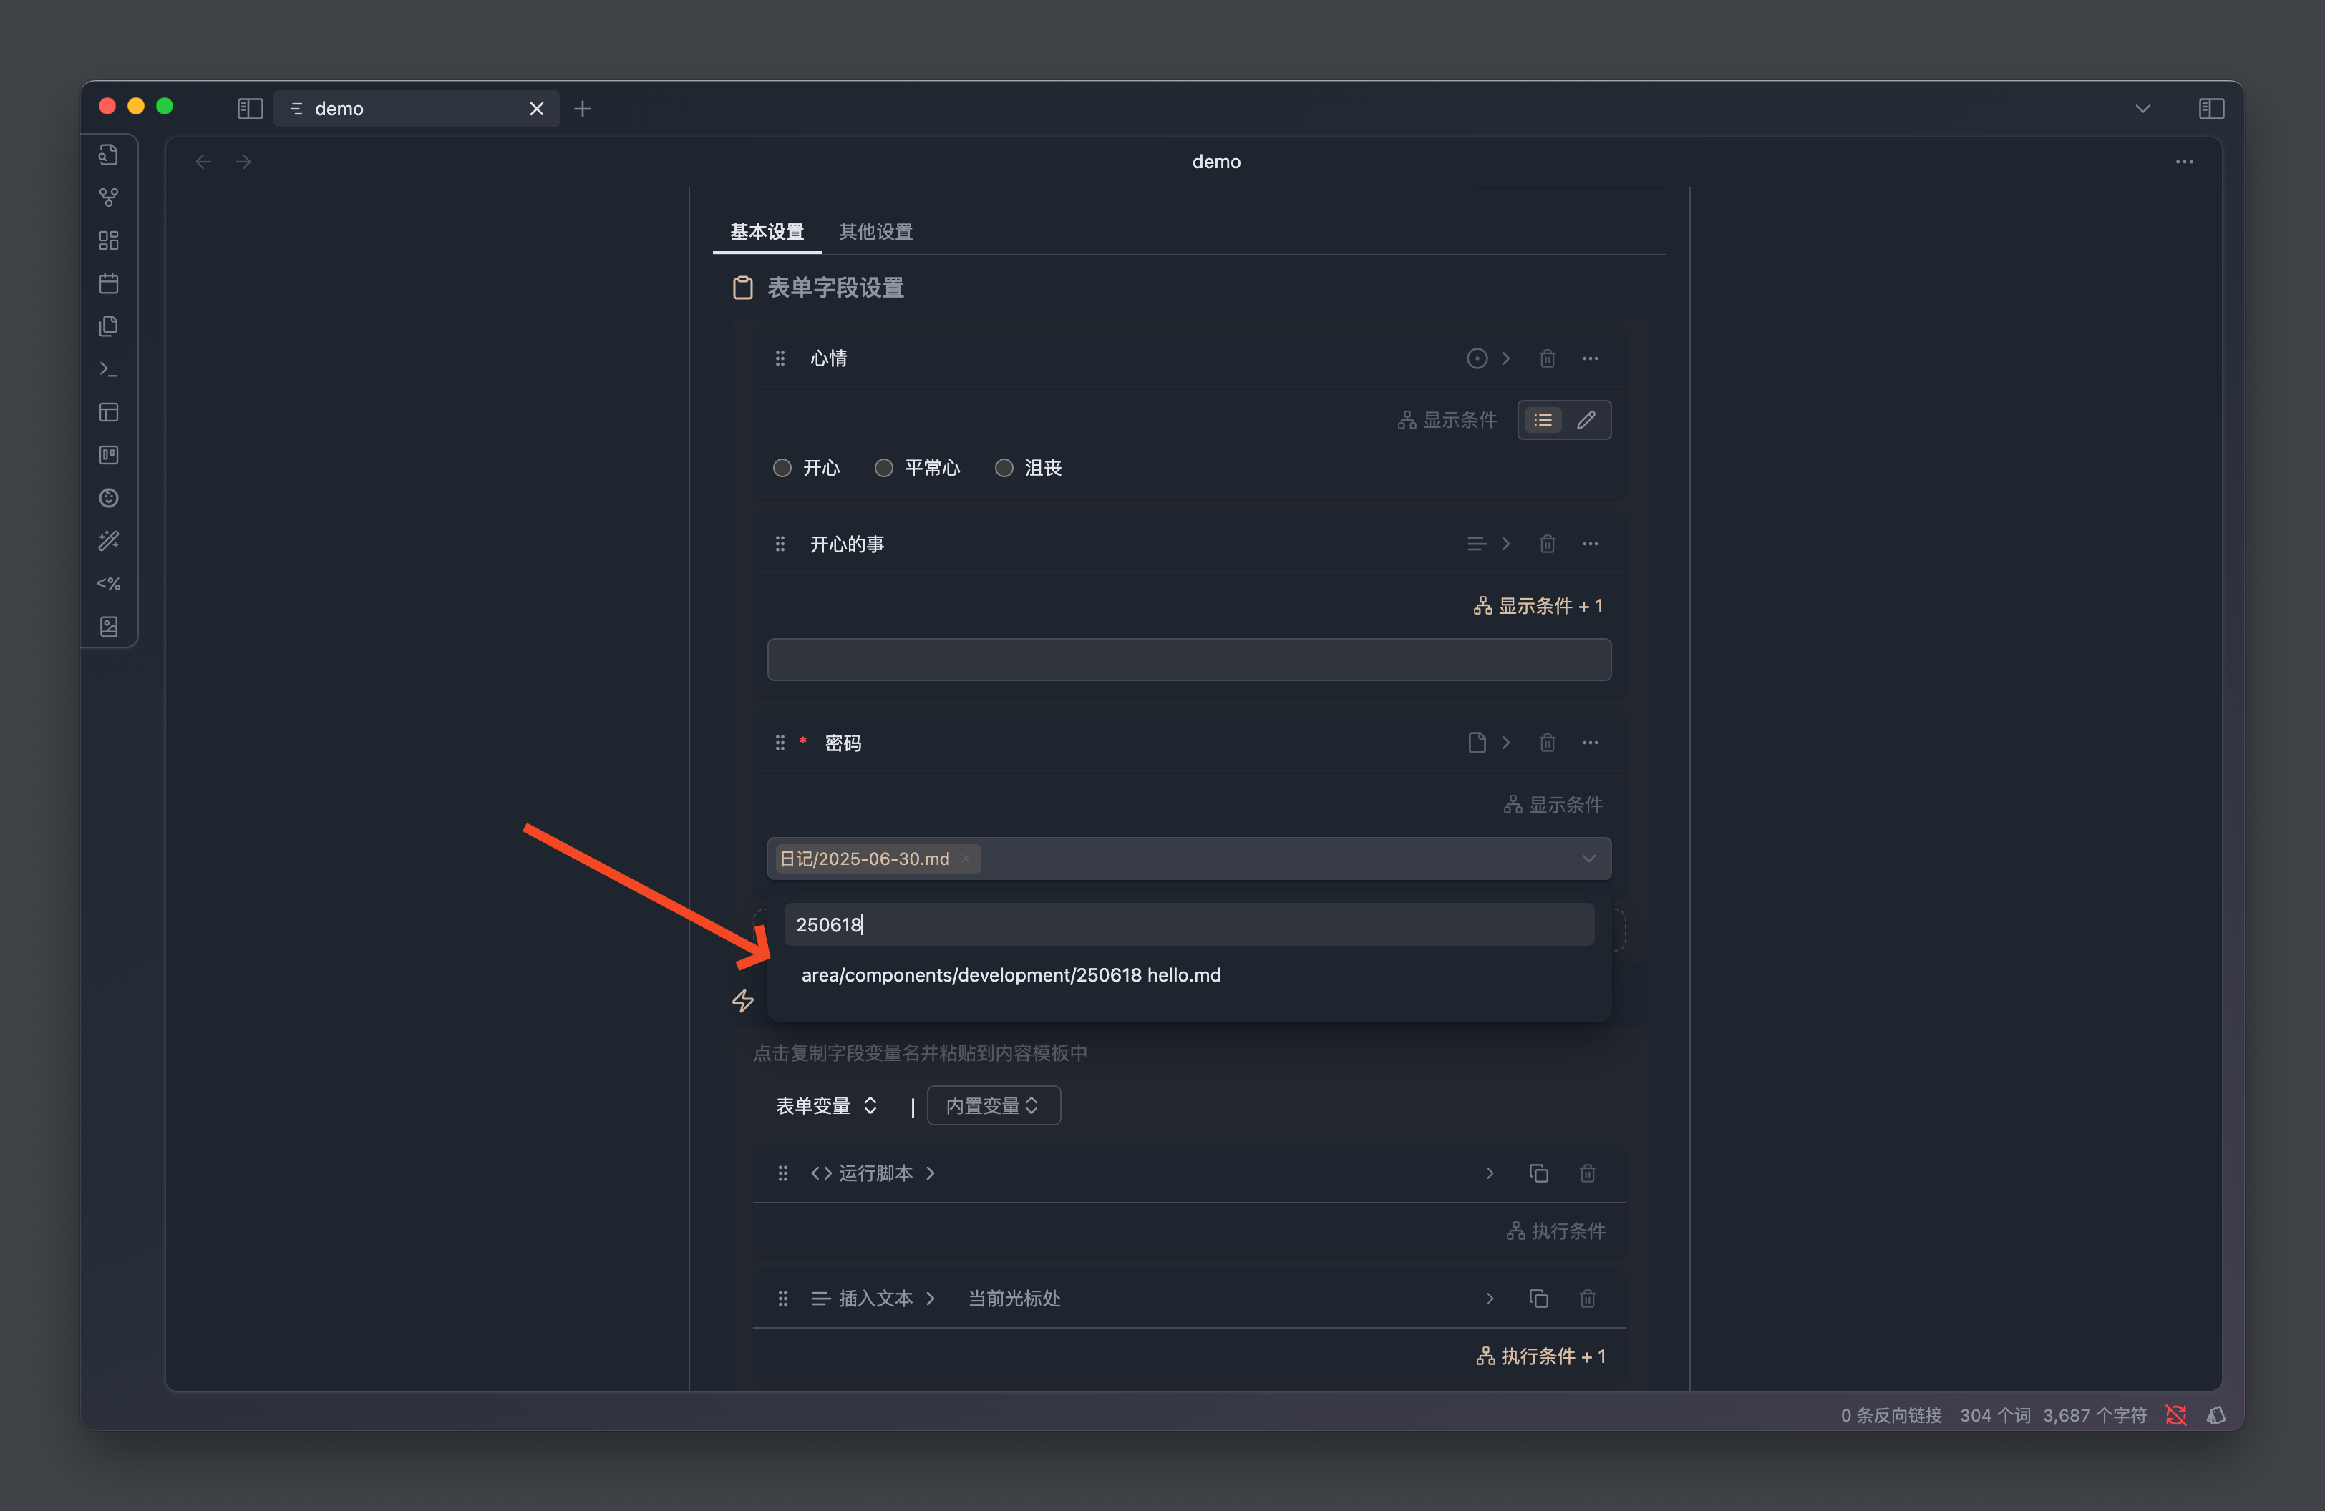Open more options for 开心的事 field

[x=1589, y=544]
